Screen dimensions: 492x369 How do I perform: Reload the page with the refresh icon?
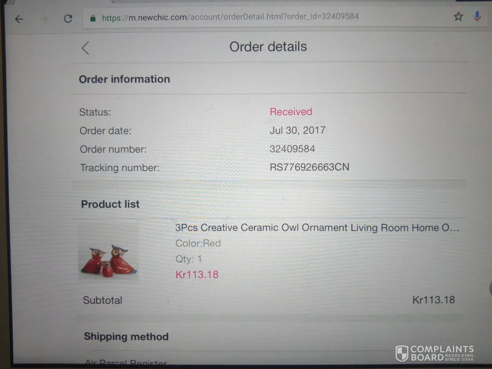pos(68,18)
